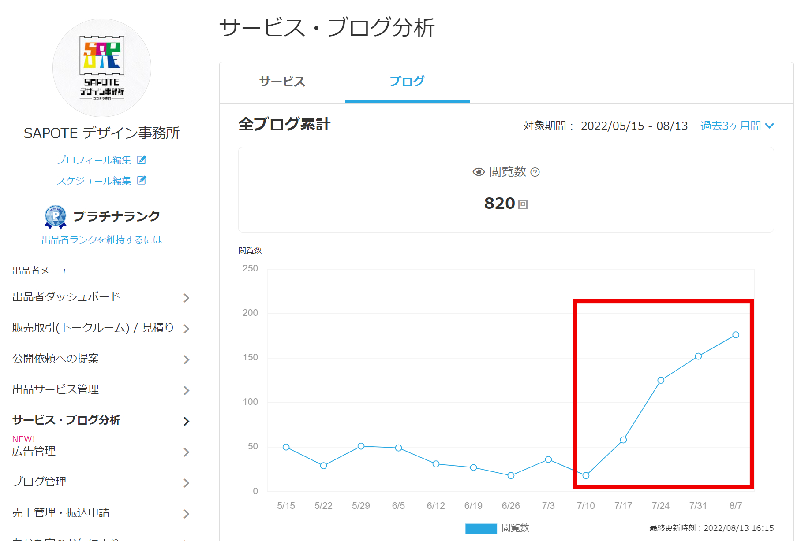Switch to the サービス tab

[282, 82]
